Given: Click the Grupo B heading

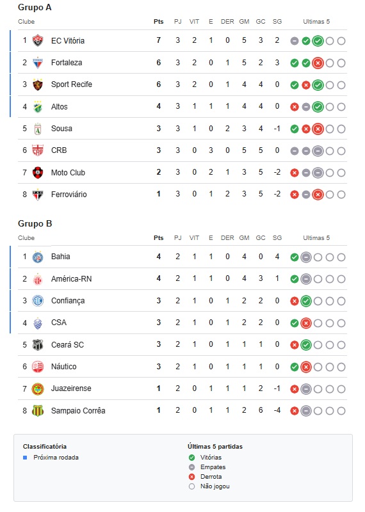Looking at the screenshot, I should pyautogui.click(x=35, y=223).
